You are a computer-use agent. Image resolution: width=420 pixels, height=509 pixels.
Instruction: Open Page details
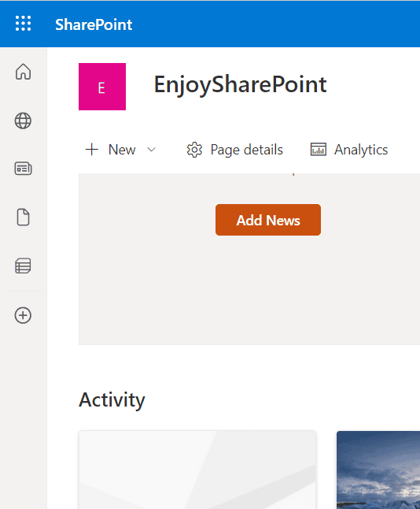tap(235, 150)
